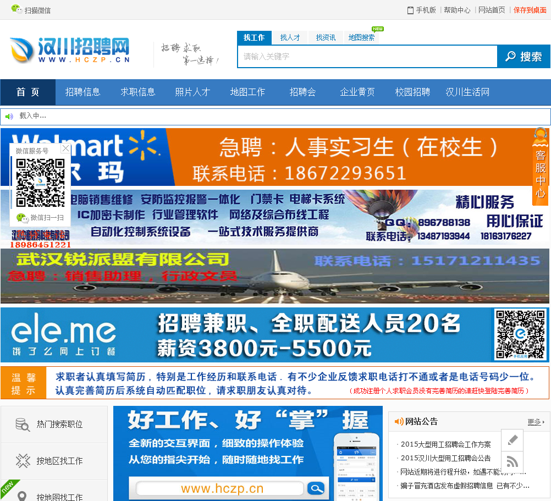Open 首页 in the navigation bar

(x=27, y=92)
